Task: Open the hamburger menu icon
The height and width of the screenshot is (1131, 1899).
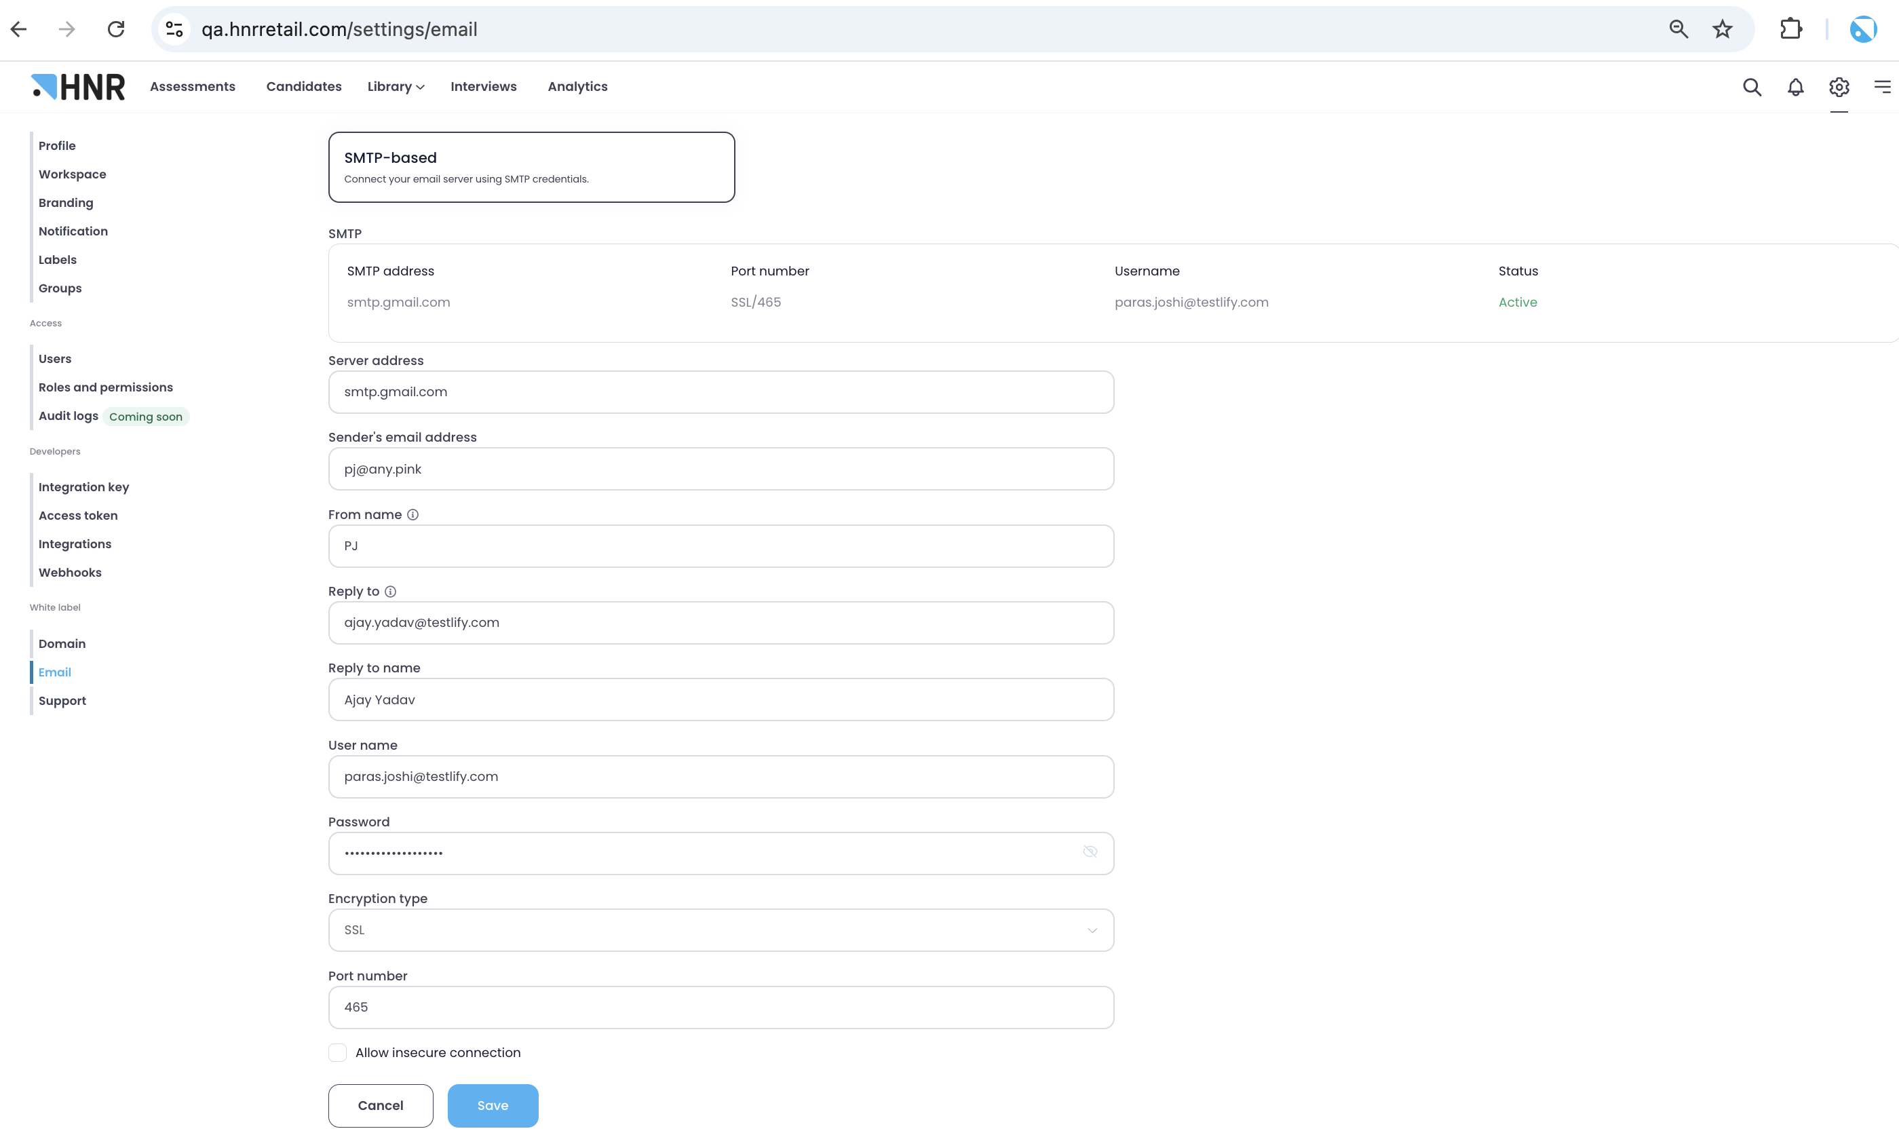Action: coord(1882,87)
